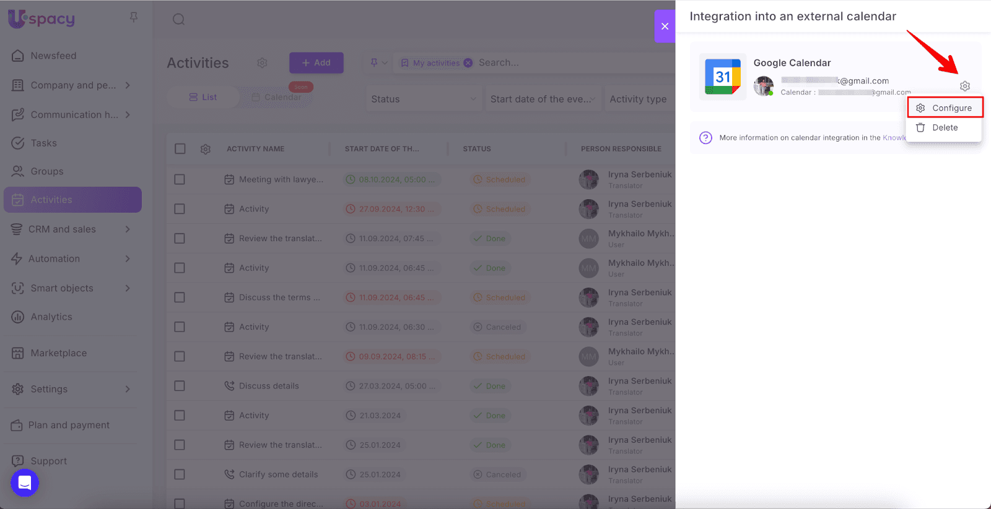Click the pin icon next to Uspacy logo
This screenshot has height=509, width=991.
[134, 17]
